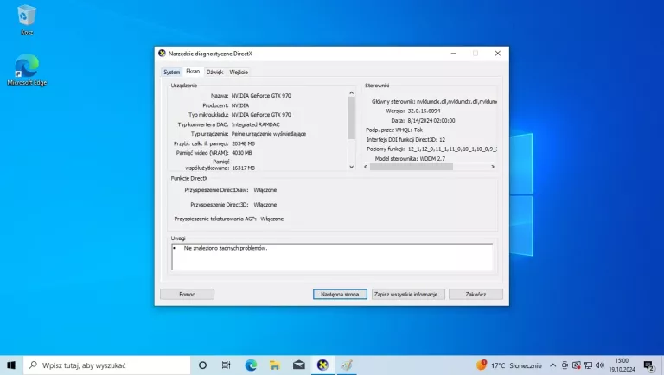Click inside the Uwagi notes box
The width and height of the screenshot is (664, 375).
point(332,257)
